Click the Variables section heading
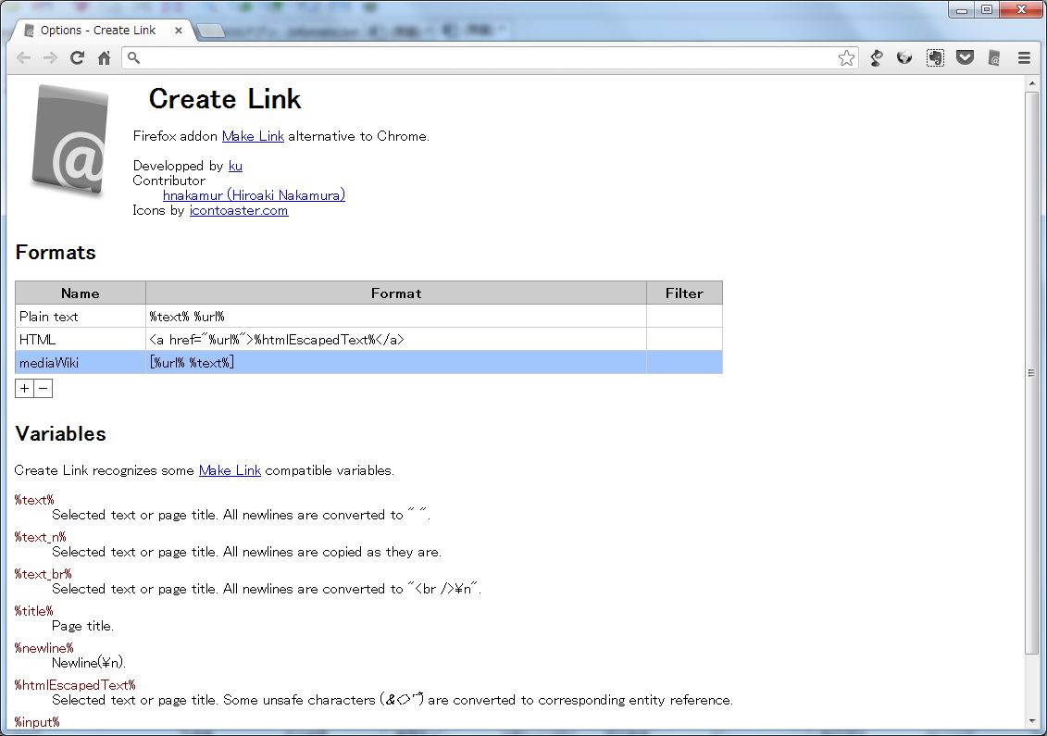1047x736 pixels. click(x=61, y=434)
